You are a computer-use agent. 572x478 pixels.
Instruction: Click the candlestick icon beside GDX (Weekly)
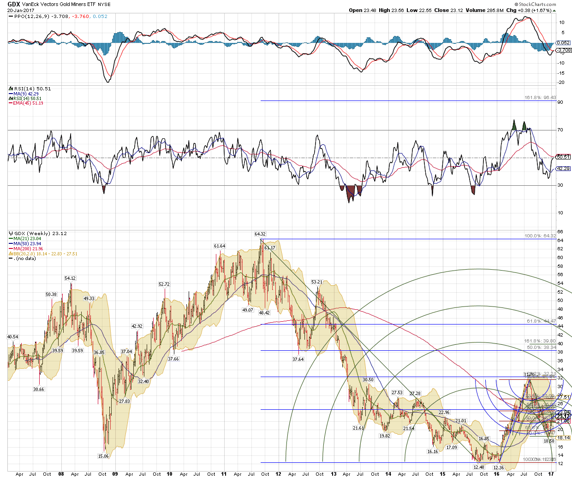tap(11, 234)
